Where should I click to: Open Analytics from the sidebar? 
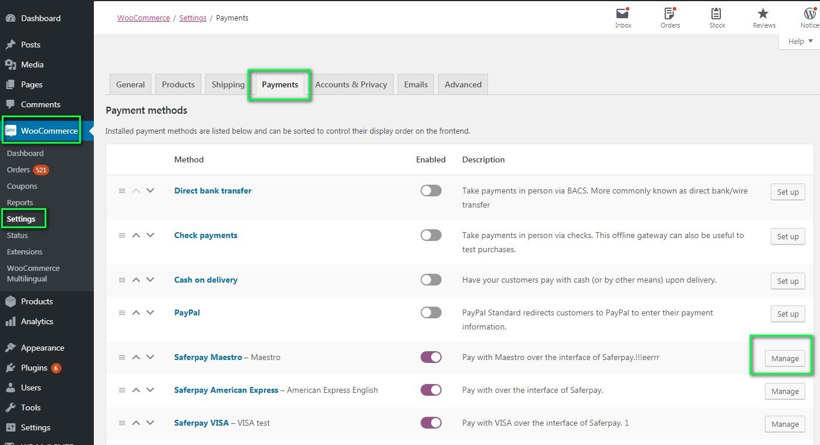(36, 321)
